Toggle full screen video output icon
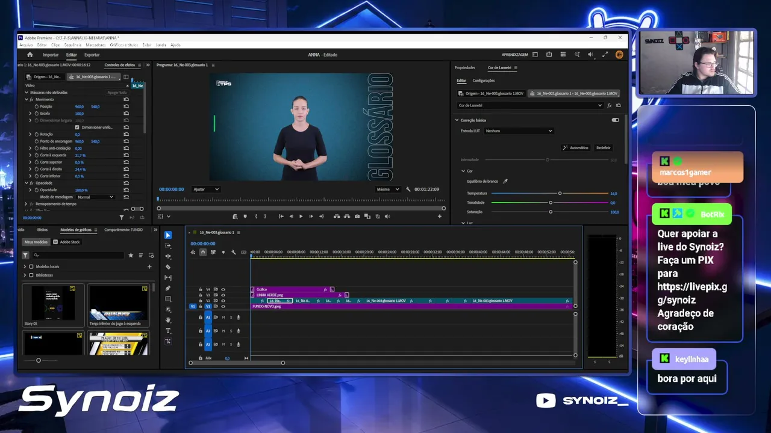 (604, 55)
